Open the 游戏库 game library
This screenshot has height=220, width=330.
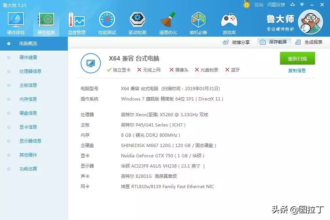click(229, 22)
